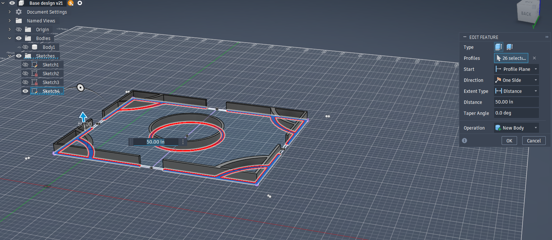Click the Origin folder icon

(28, 29)
